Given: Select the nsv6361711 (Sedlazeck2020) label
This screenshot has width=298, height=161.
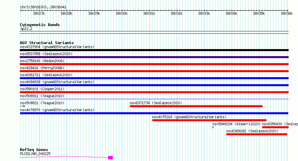Looking at the screenshot, I should tap(46, 75).
